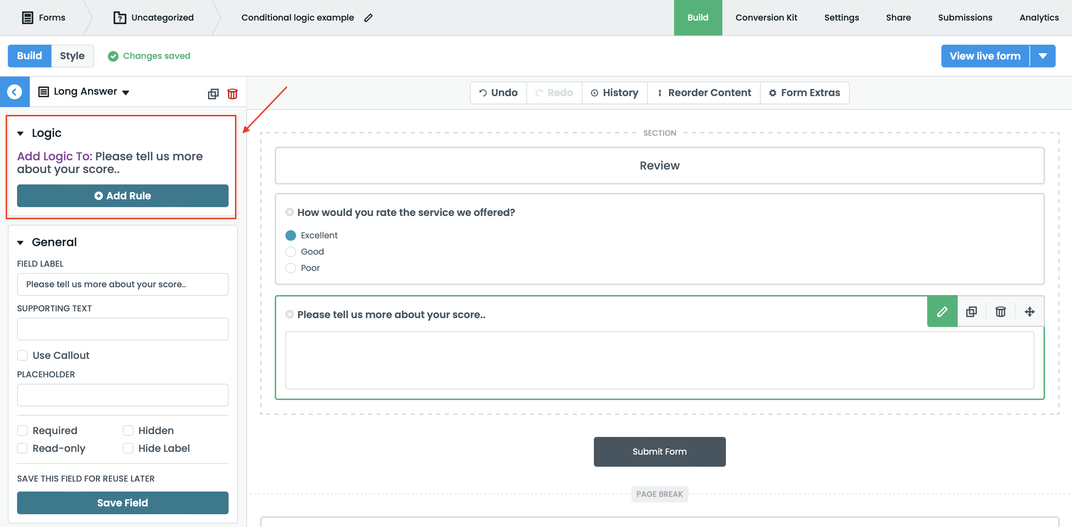The height and width of the screenshot is (527, 1072).
Task: Open the Submissions tab
Action: point(966,17)
